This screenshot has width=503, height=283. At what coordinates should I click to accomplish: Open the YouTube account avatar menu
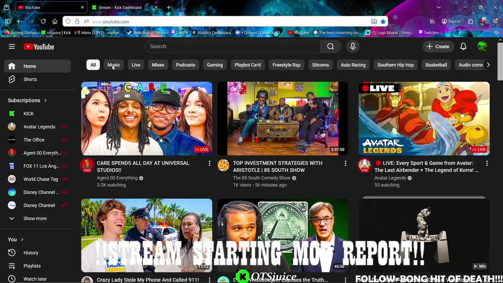click(x=482, y=46)
